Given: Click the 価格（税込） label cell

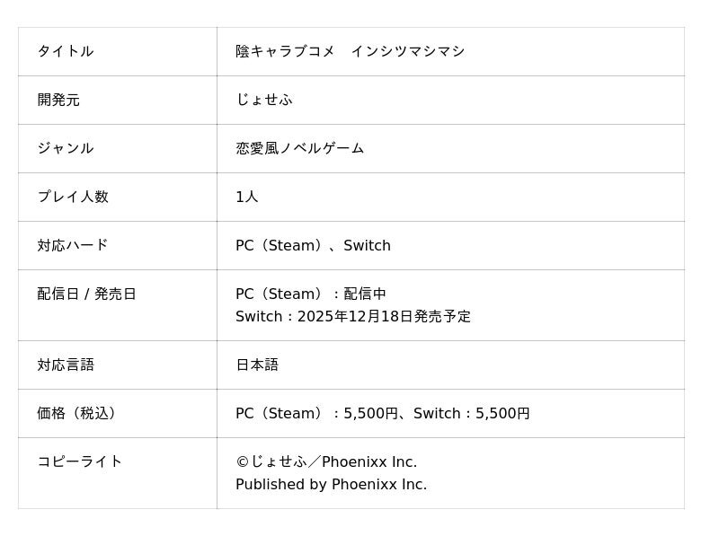Looking at the screenshot, I should point(77,413).
